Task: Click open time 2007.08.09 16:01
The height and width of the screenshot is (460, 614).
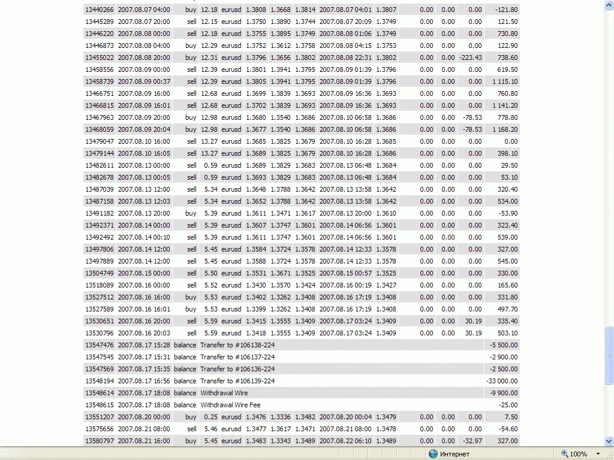Action: click(144, 105)
